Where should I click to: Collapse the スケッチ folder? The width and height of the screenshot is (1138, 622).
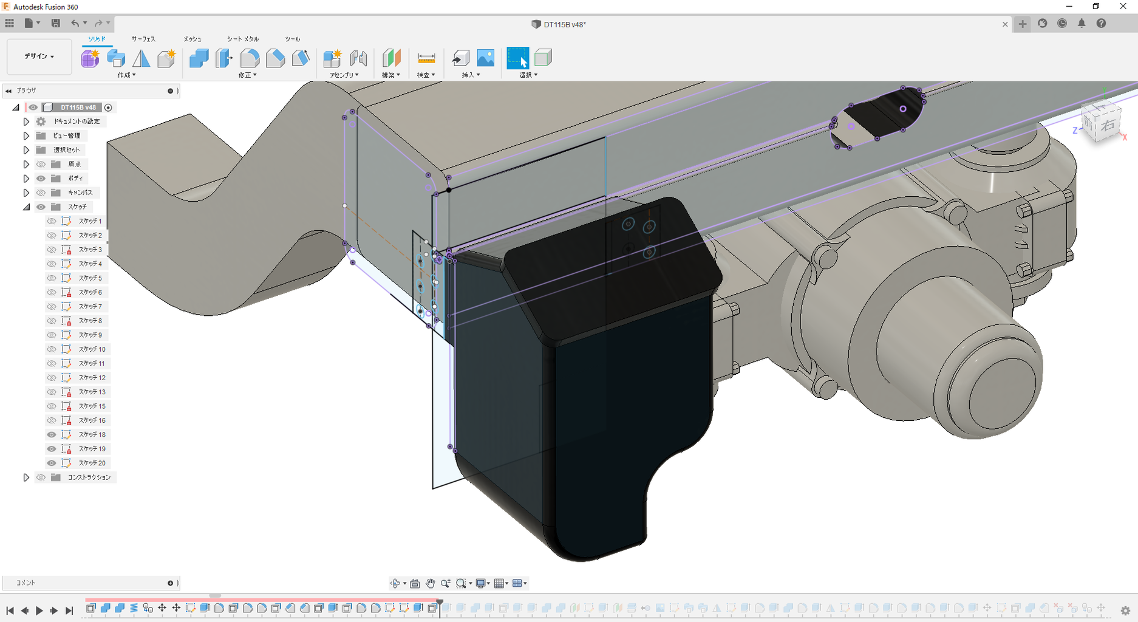click(x=26, y=207)
